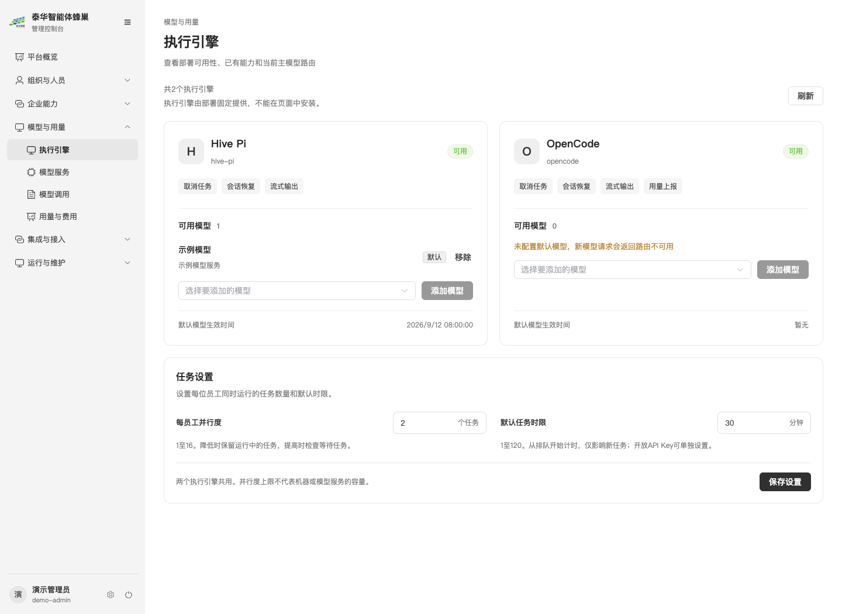
Task: Click the 模型服务 chip icon
Action: (31, 172)
